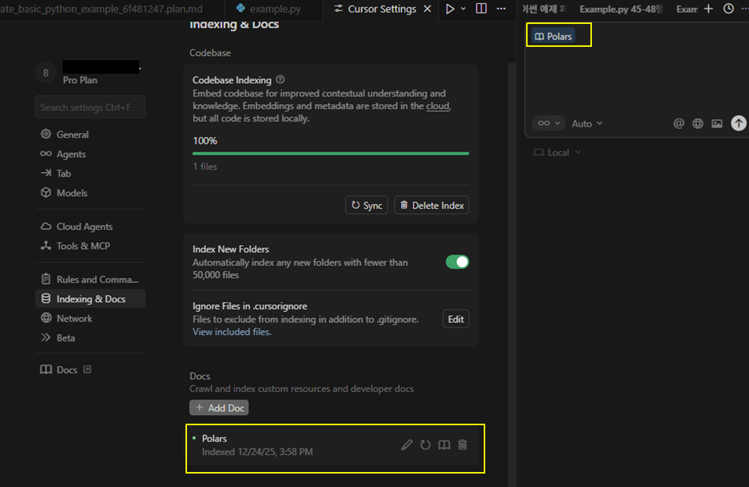The image size is (749, 487).
Task: Click the Add Doc button
Action: coord(219,408)
